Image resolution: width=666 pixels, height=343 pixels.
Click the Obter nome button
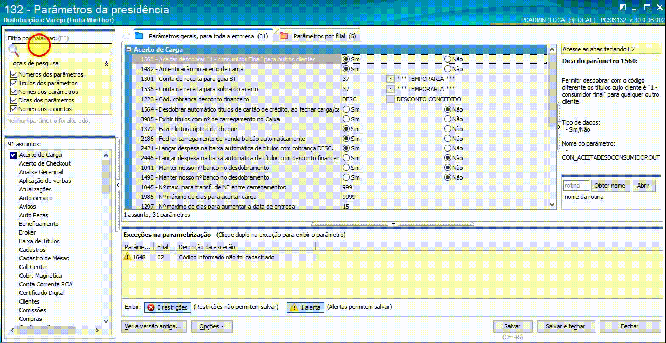coord(610,186)
